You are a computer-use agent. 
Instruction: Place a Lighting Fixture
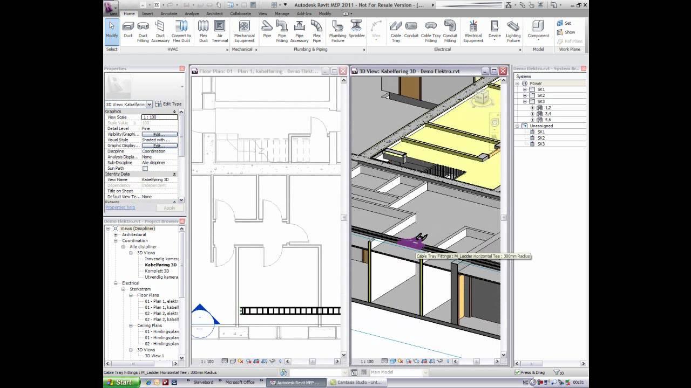click(513, 31)
